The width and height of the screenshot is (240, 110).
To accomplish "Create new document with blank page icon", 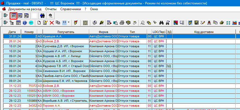I will [x=39, y=23].
